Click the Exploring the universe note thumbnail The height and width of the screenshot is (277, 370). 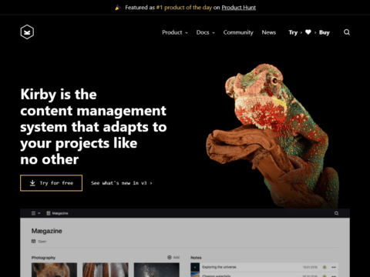(x=195, y=267)
